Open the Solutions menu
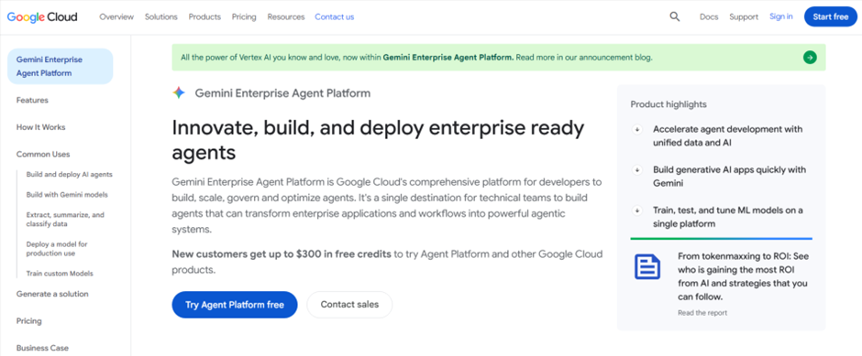 [161, 17]
